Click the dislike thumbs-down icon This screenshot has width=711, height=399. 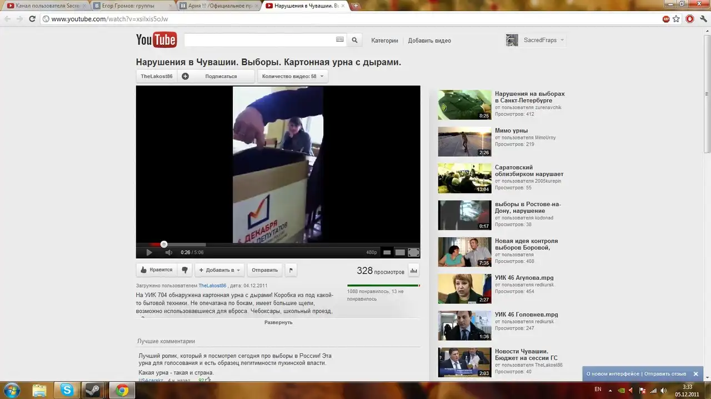[x=185, y=270]
